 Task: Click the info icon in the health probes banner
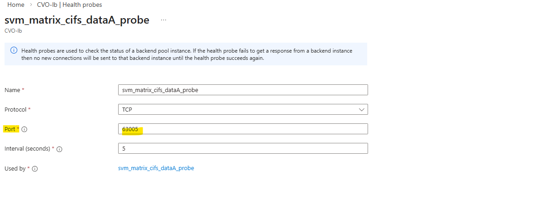(x=14, y=50)
